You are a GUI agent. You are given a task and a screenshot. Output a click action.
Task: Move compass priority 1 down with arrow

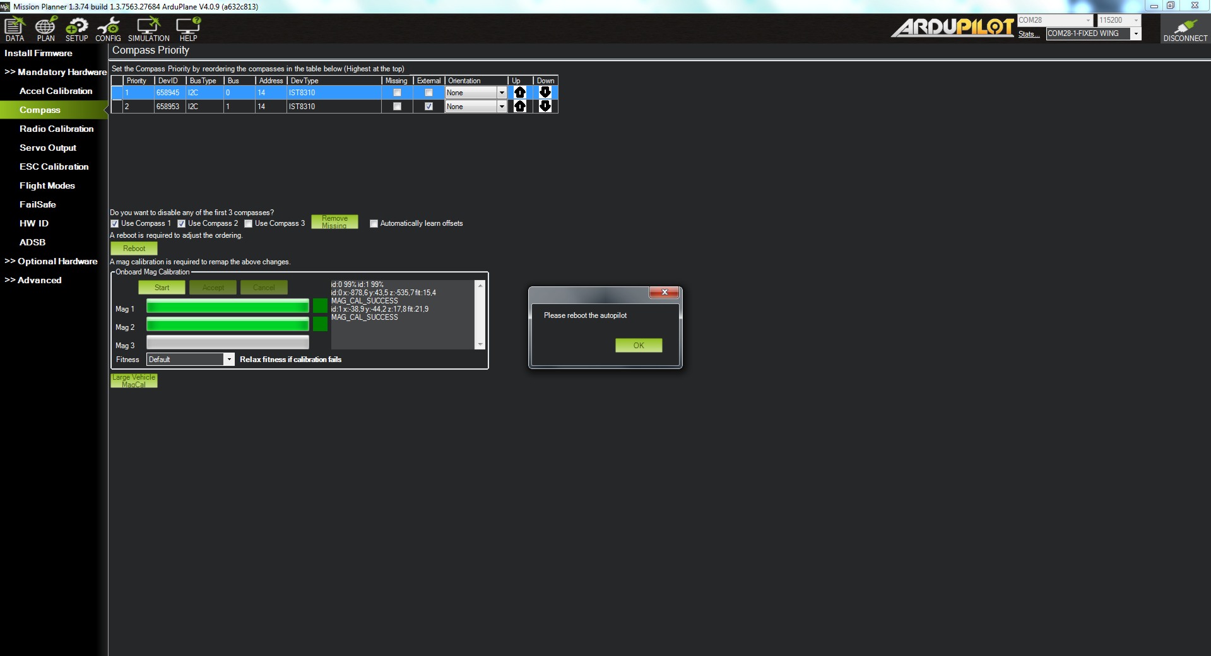(545, 93)
